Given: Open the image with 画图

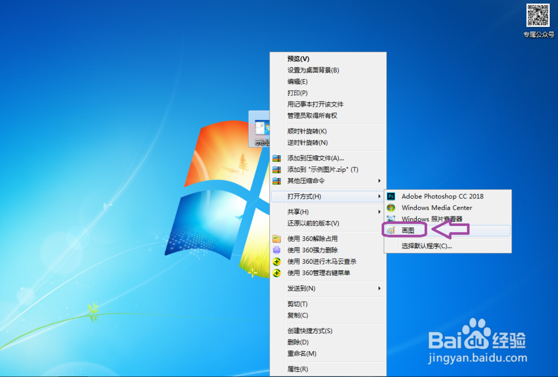Looking at the screenshot, I should pyautogui.click(x=448, y=230).
